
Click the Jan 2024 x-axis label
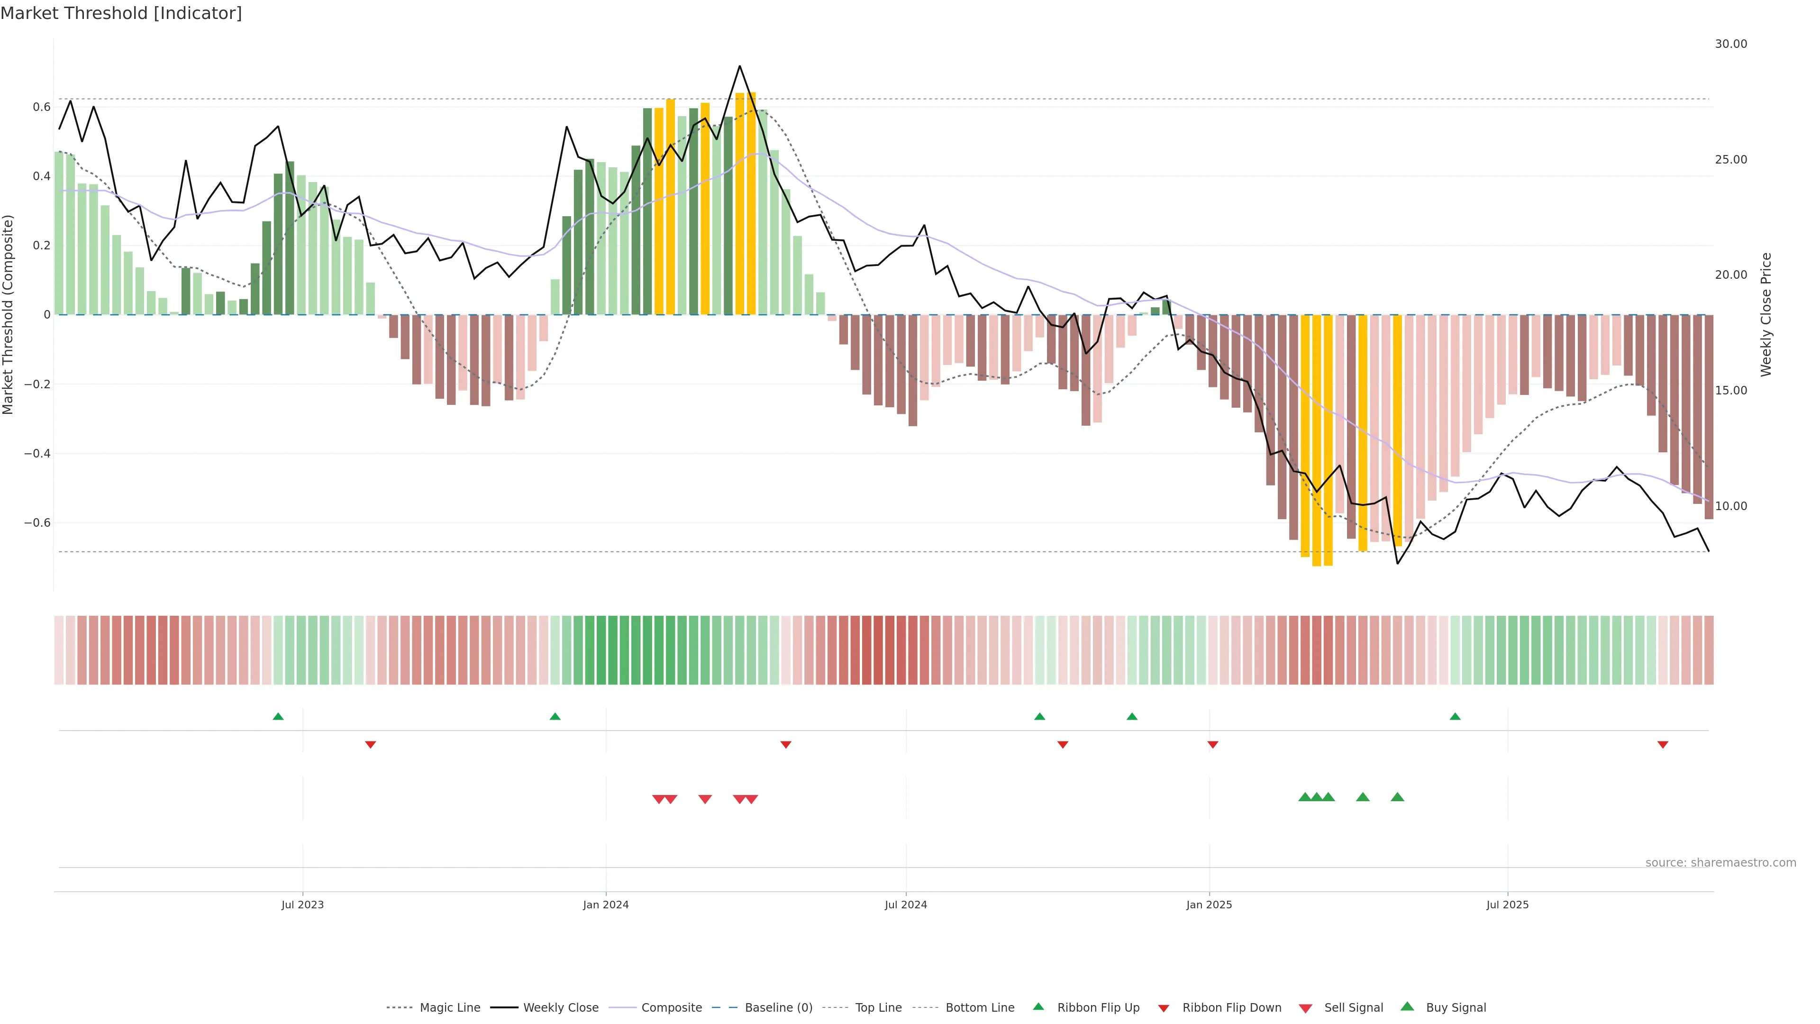pyautogui.click(x=606, y=905)
